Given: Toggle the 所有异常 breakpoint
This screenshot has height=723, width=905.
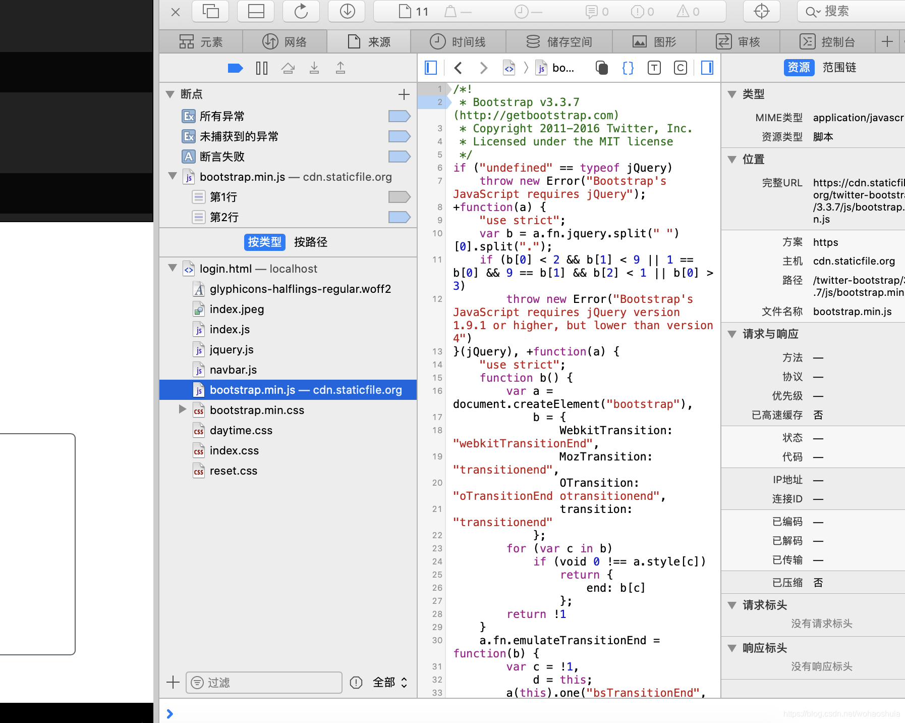Looking at the screenshot, I should (x=399, y=116).
